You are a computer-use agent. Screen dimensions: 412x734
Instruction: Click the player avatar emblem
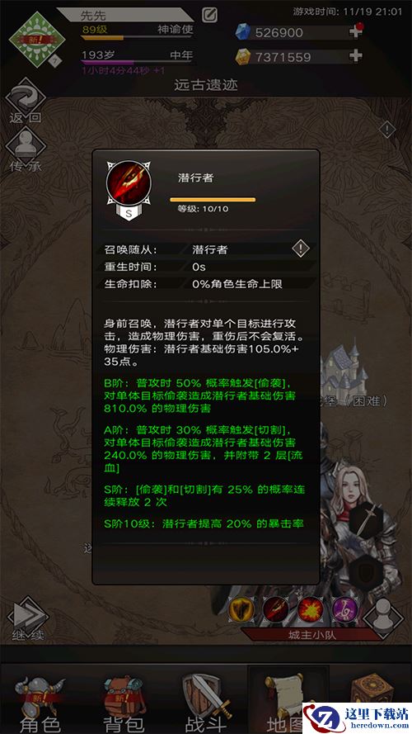[x=36, y=40]
